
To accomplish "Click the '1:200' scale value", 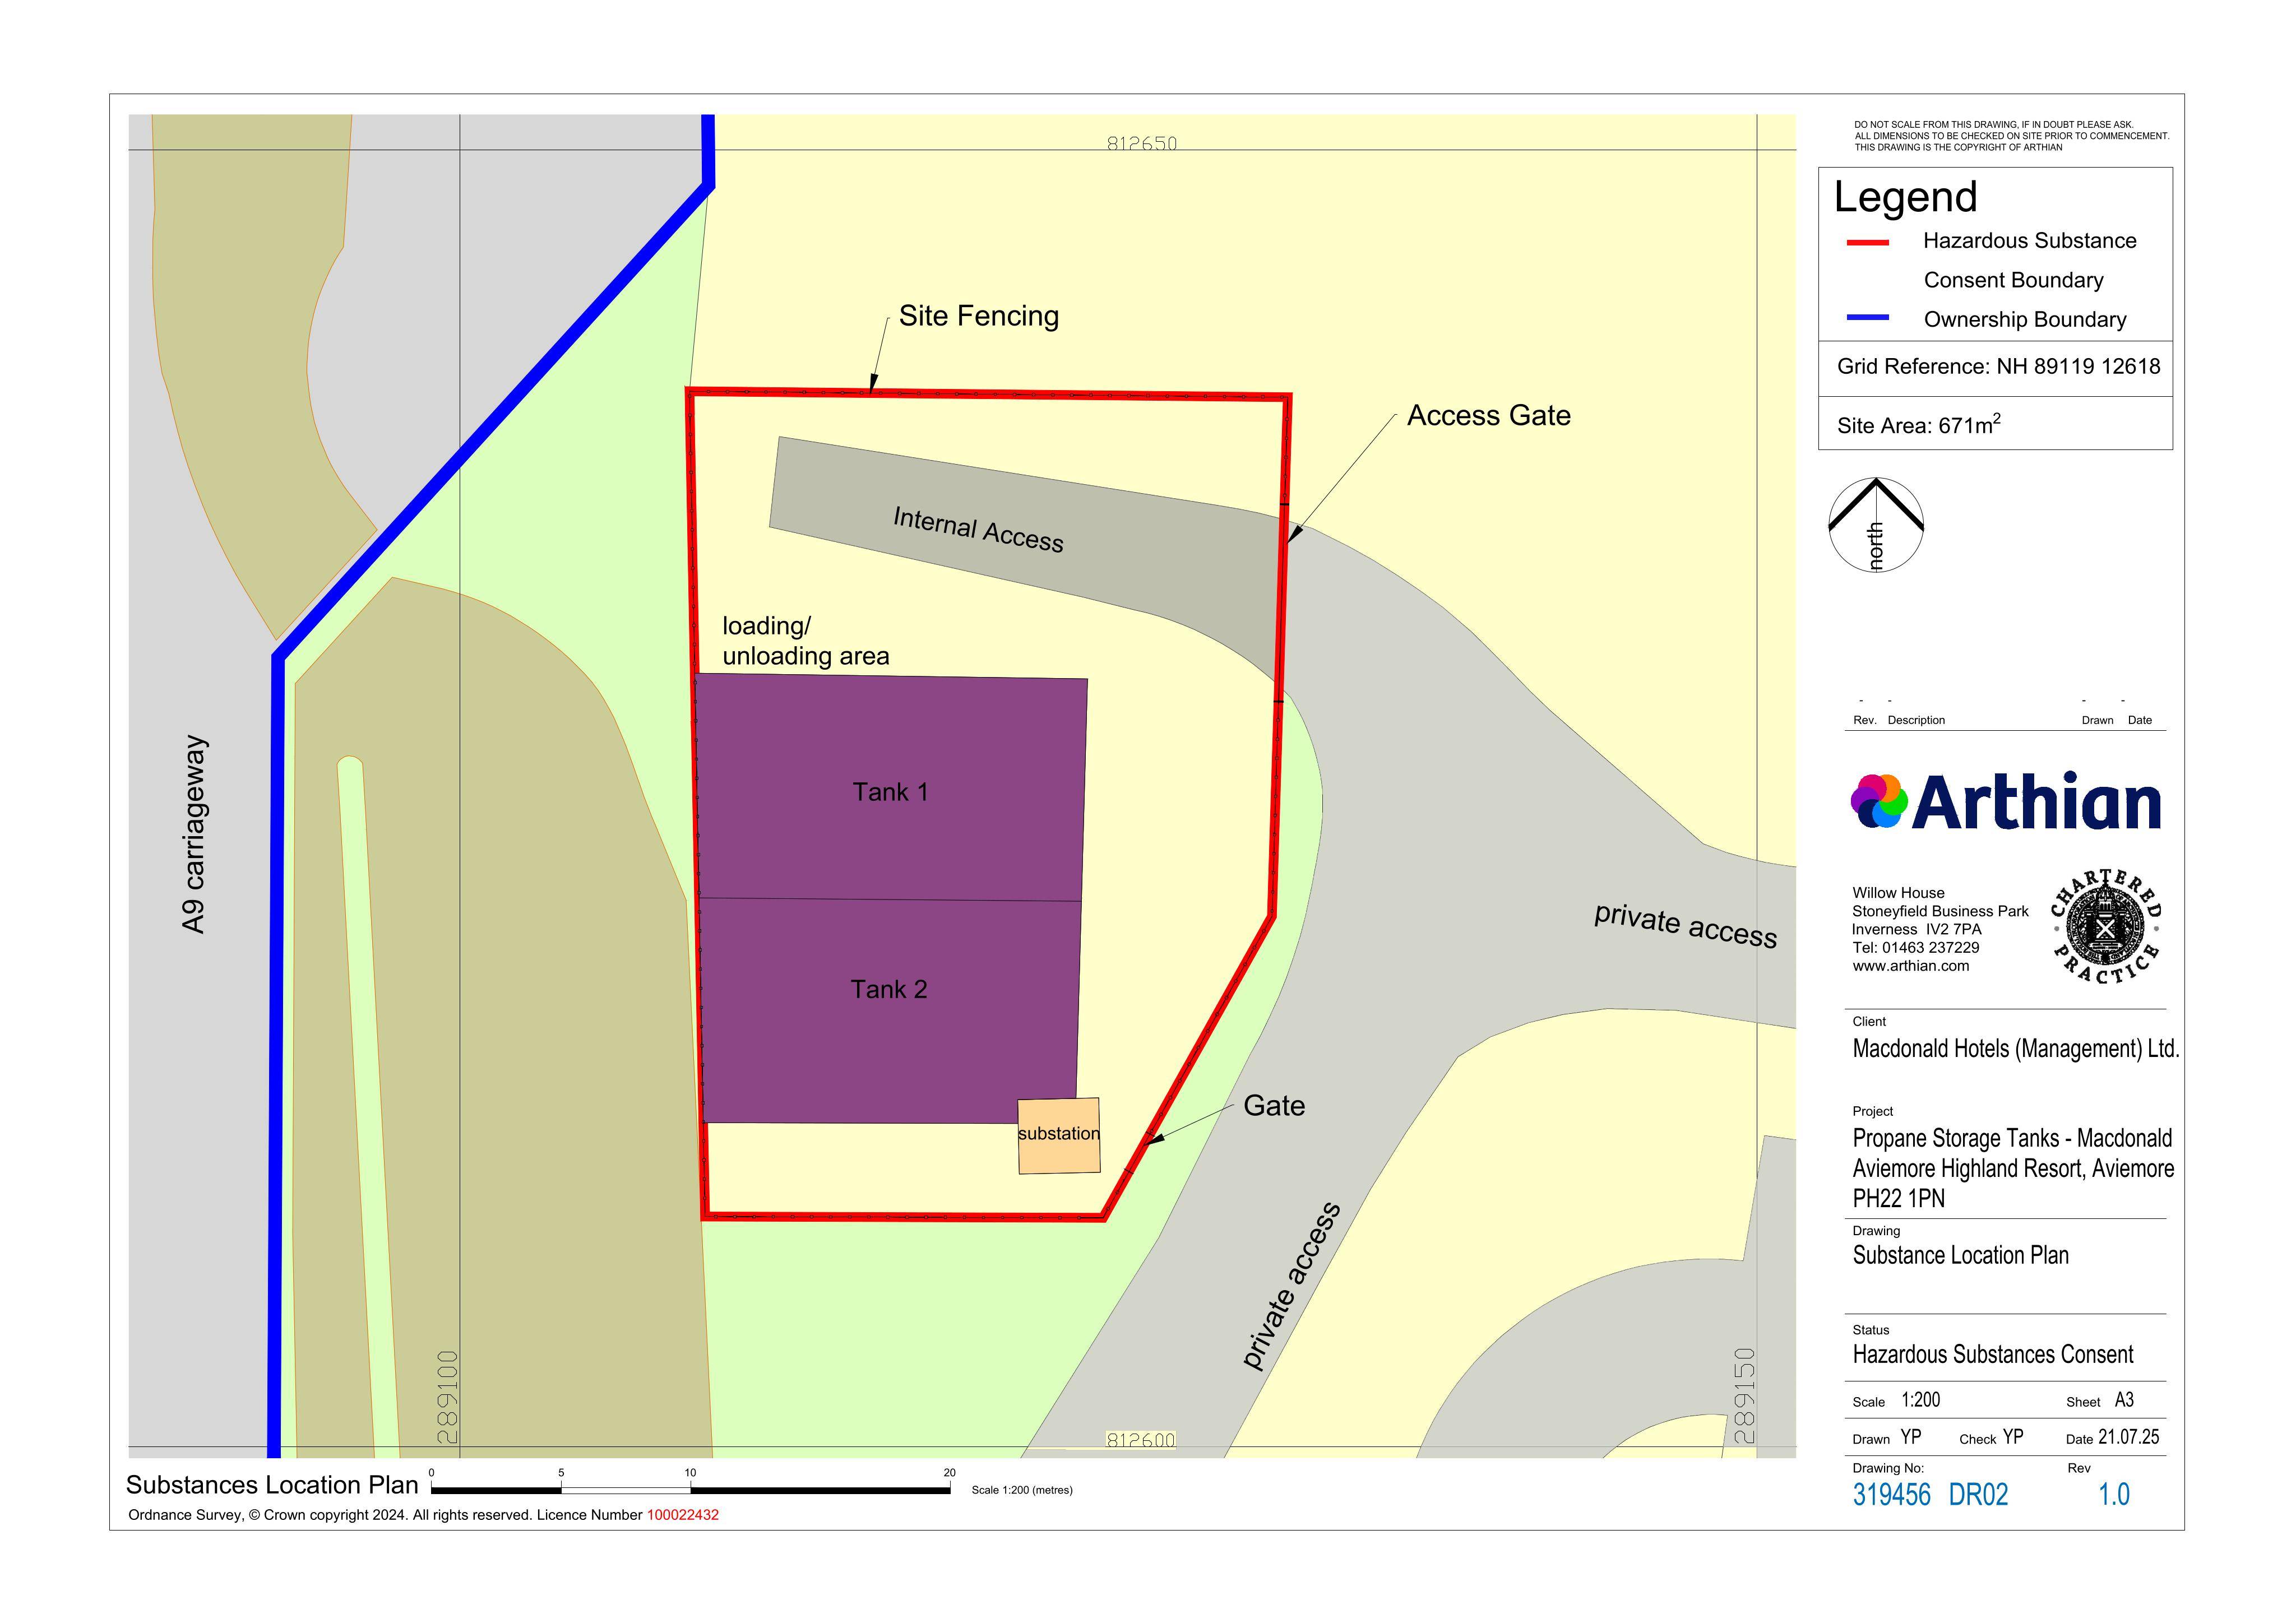I will point(1921,1401).
